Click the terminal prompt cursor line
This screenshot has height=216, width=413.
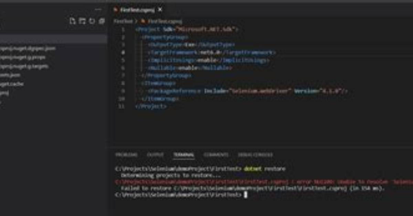(181, 195)
